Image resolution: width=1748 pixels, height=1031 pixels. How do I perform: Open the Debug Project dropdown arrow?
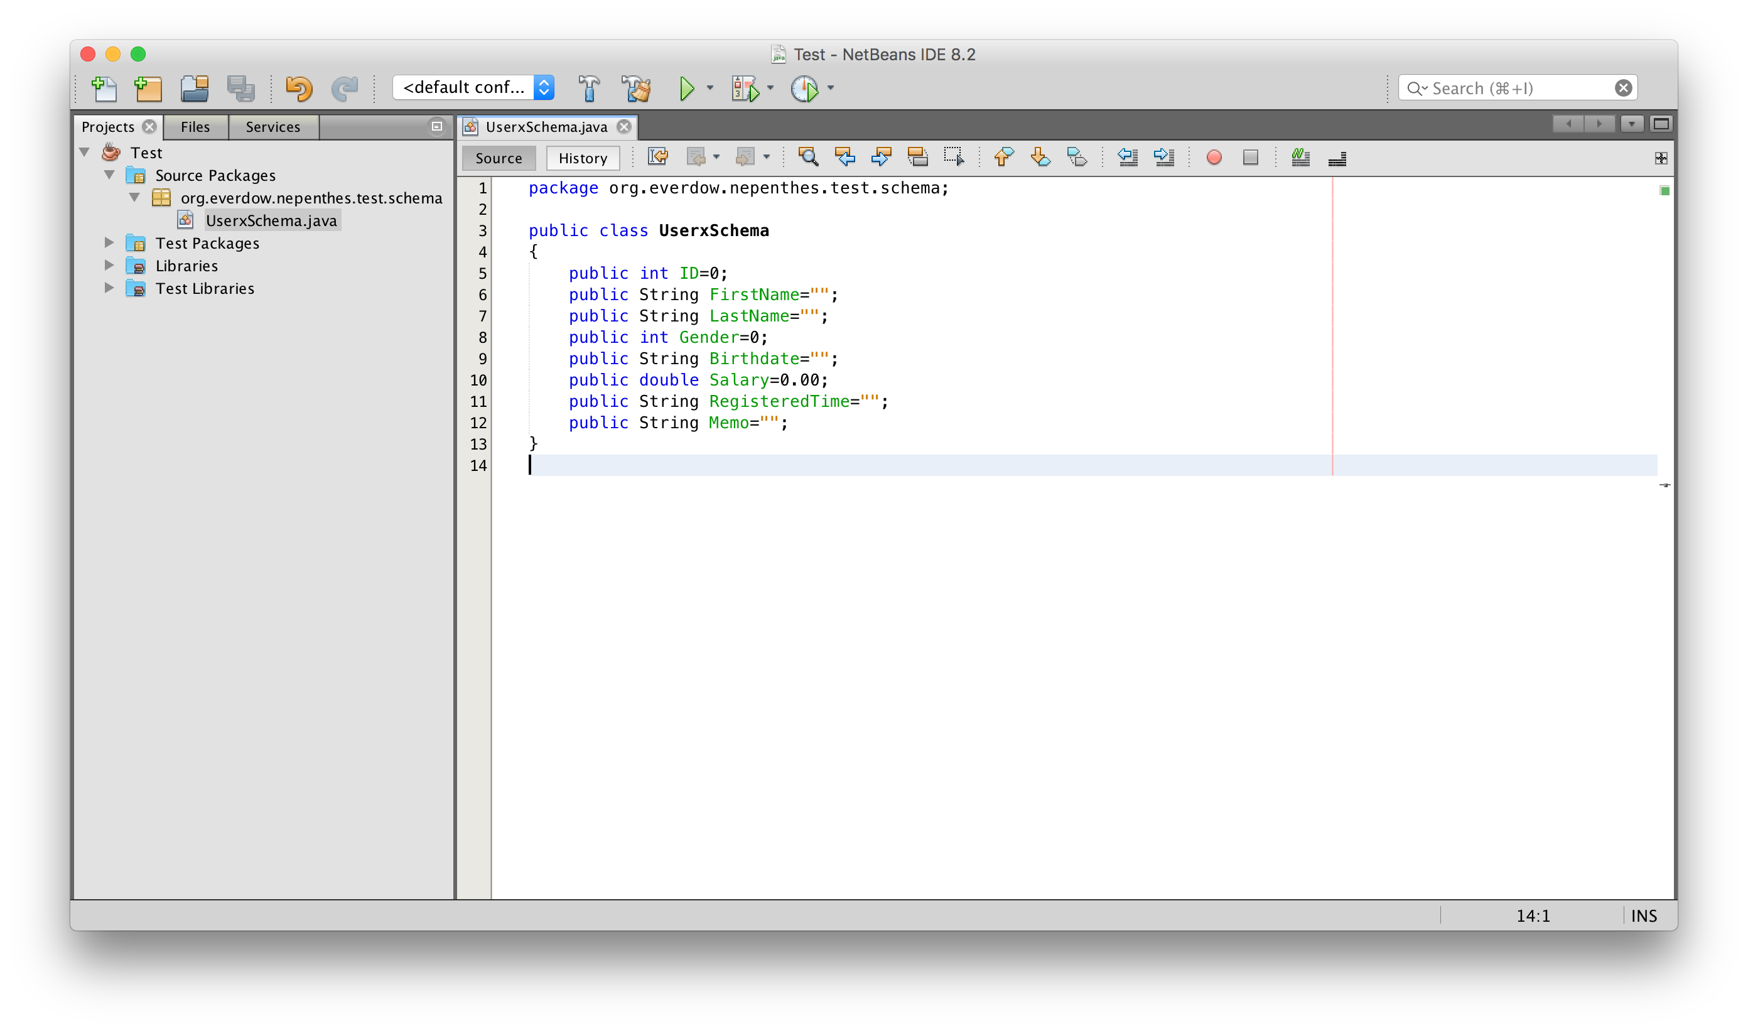(x=770, y=89)
